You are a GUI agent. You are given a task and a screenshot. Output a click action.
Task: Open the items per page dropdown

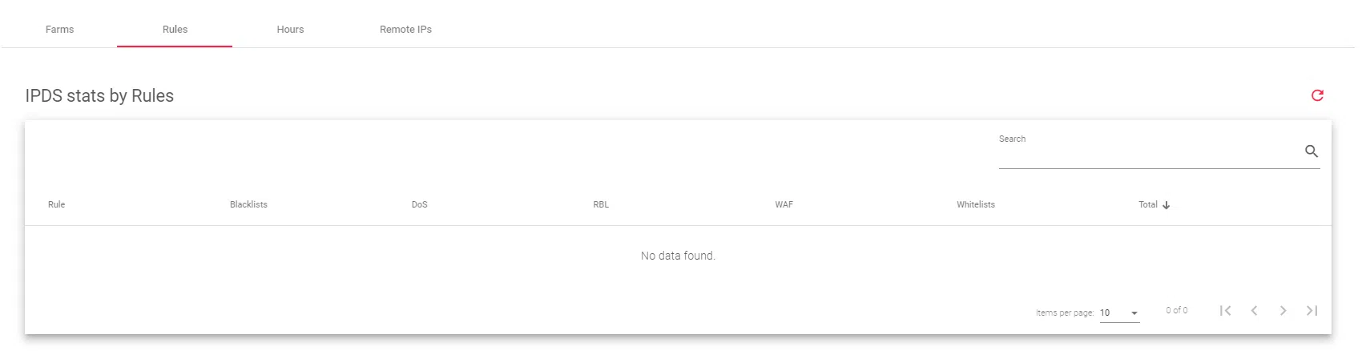(1119, 313)
